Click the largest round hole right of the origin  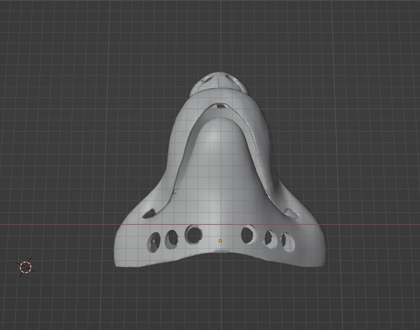click(249, 234)
